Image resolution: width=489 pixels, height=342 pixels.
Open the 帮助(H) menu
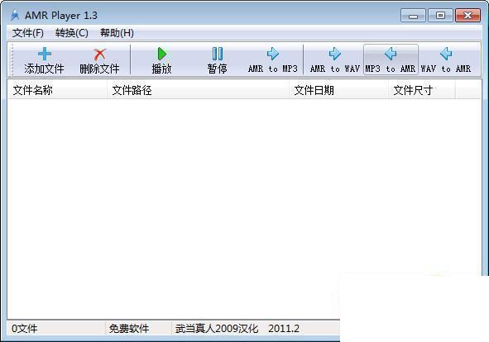click(117, 33)
